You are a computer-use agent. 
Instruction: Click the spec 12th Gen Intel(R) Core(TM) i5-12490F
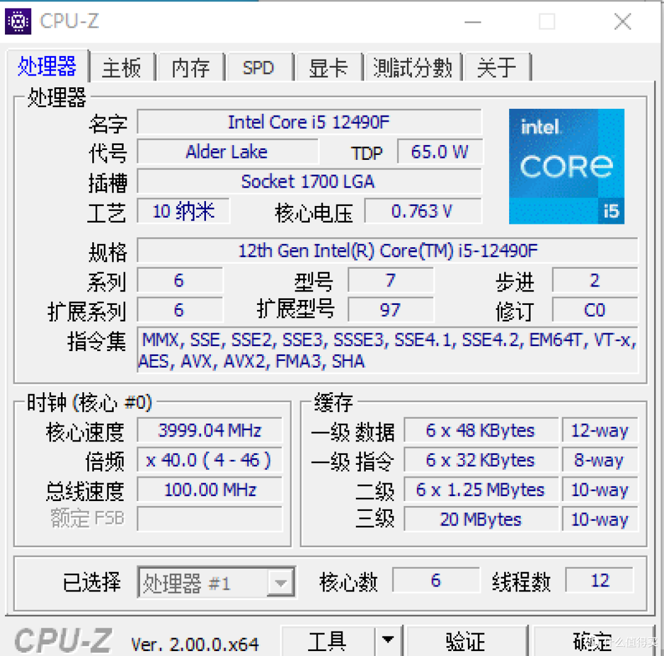tap(387, 251)
